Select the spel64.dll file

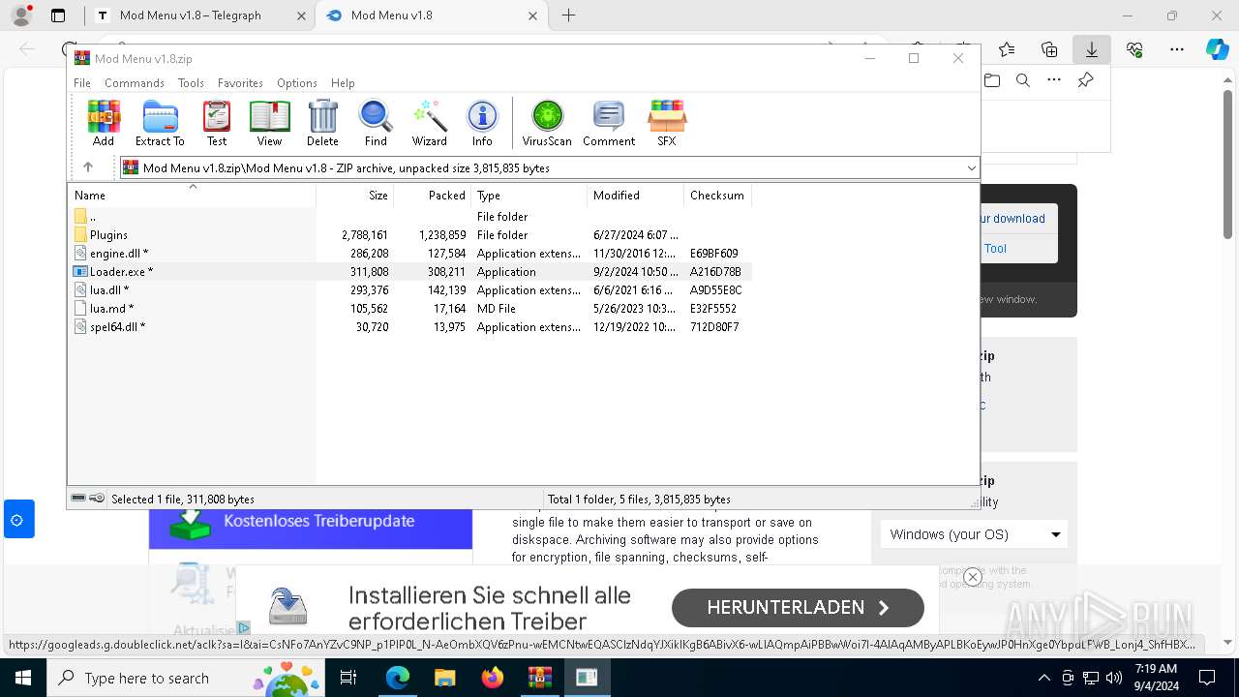click(x=409, y=327)
